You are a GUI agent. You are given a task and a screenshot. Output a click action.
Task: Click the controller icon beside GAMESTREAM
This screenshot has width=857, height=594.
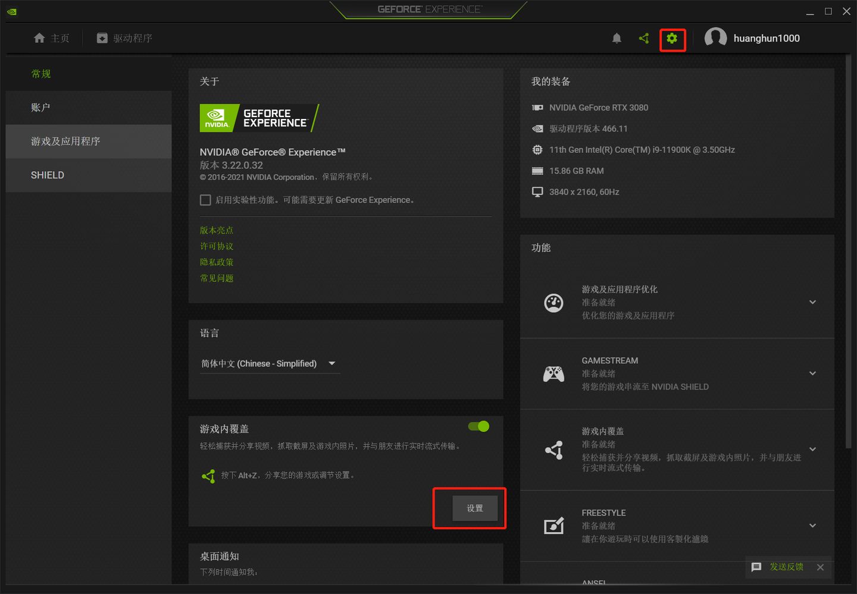554,373
